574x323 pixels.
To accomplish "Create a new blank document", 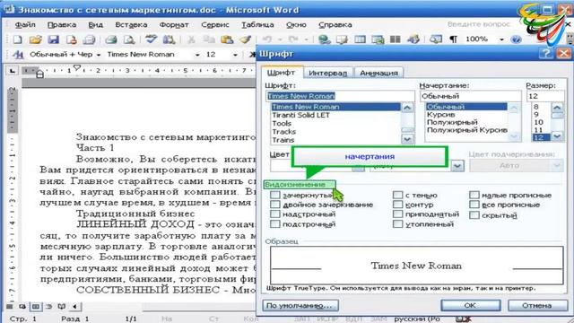I will point(18,39).
